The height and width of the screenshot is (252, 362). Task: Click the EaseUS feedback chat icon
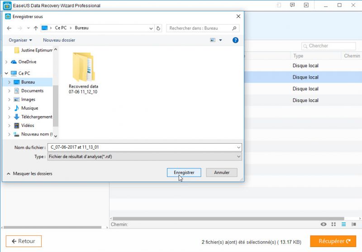[x=292, y=5]
